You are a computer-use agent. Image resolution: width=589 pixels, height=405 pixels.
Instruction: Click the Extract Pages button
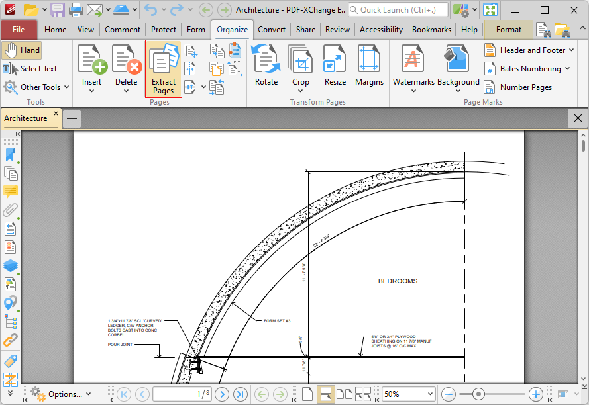pyautogui.click(x=164, y=69)
